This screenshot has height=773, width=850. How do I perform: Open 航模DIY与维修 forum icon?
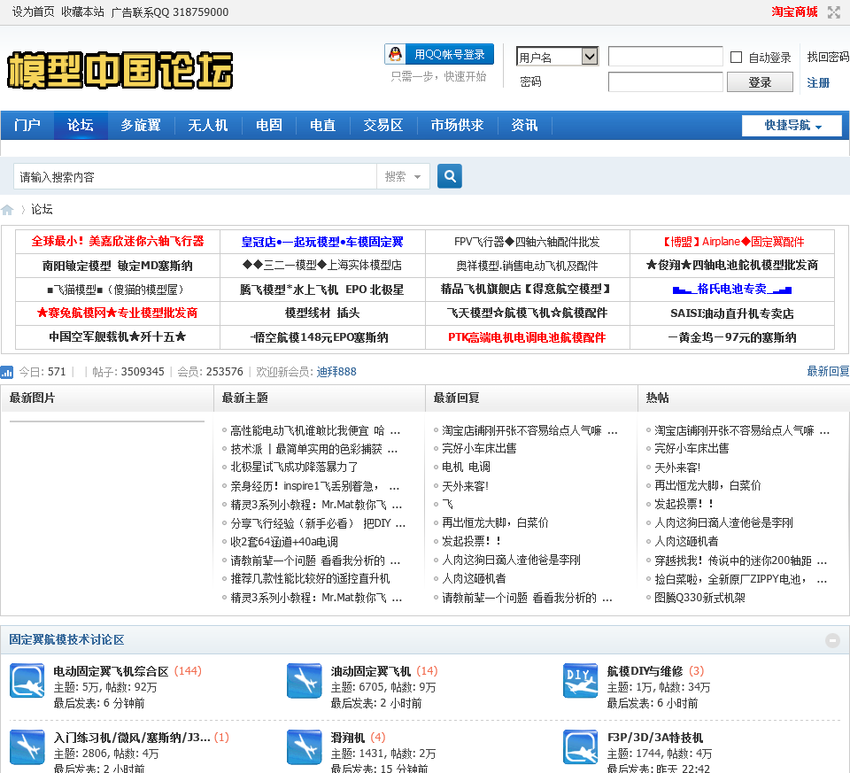click(x=581, y=680)
